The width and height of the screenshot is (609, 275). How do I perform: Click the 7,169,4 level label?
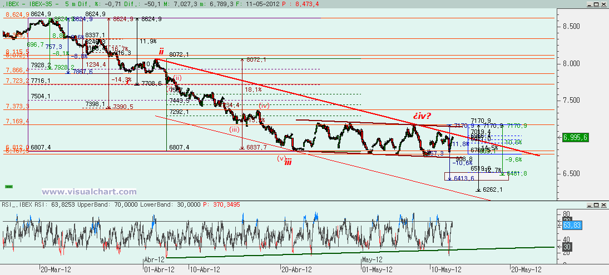[17, 122]
